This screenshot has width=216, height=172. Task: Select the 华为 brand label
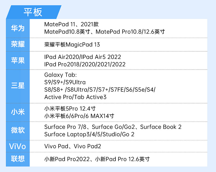[18, 28]
